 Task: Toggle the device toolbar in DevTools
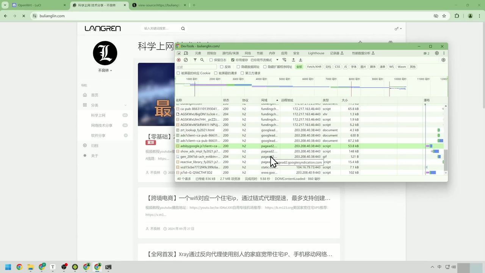tap(186, 53)
